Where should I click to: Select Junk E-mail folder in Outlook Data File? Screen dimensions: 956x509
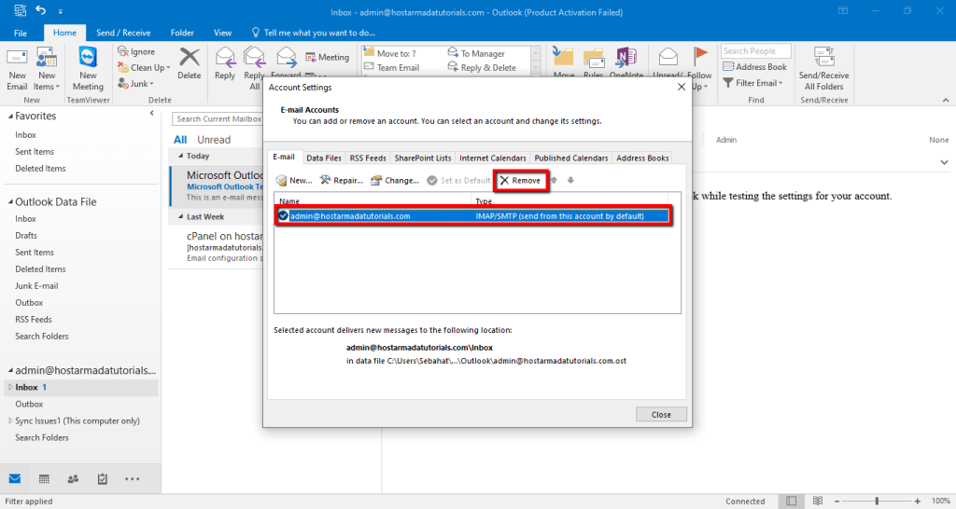pyautogui.click(x=36, y=285)
